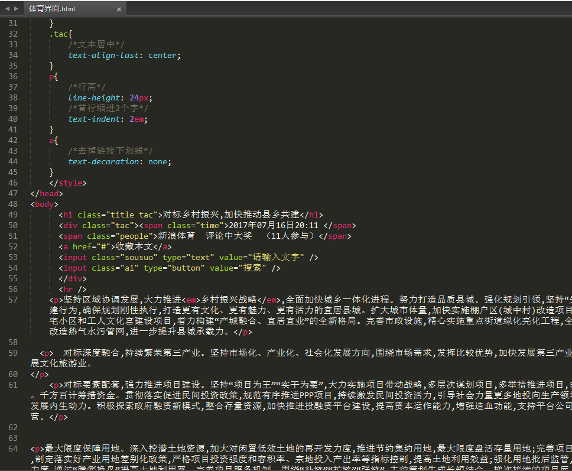Screen dimensions: 572x471
Task: Switch to the 体育界面.html tab
Action: (x=75, y=9)
